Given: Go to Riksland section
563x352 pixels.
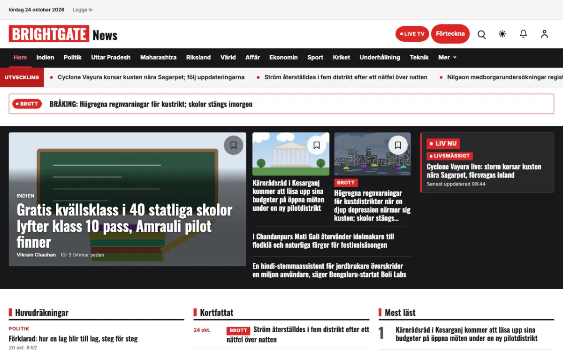Looking at the screenshot, I should point(198,57).
